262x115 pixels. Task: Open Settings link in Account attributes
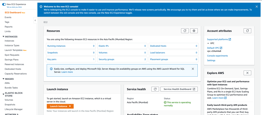tap(211, 60)
